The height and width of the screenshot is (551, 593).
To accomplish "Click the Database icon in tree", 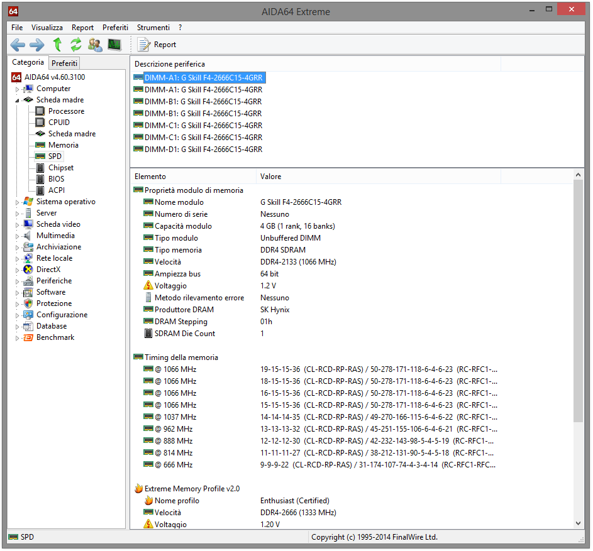I will [x=28, y=326].
